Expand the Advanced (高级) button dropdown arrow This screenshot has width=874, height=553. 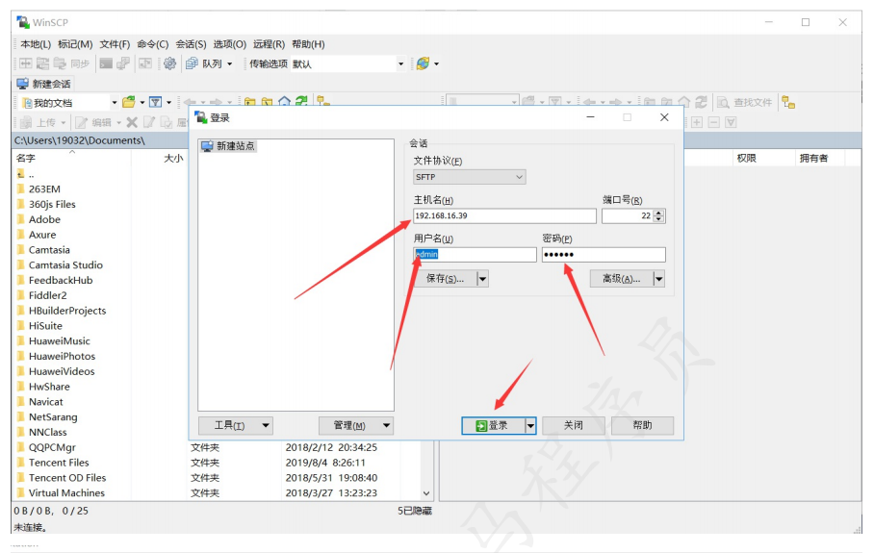pyautogui.click(x=658, y=279)
